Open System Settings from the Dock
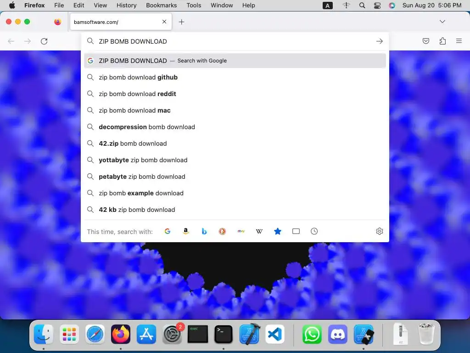The image size is (470, 353). click(172, 334)
